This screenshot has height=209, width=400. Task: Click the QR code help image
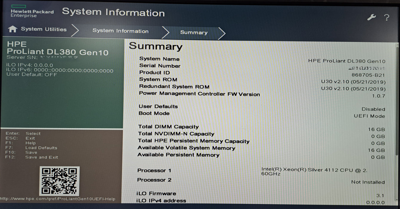[x=59, y=181]
